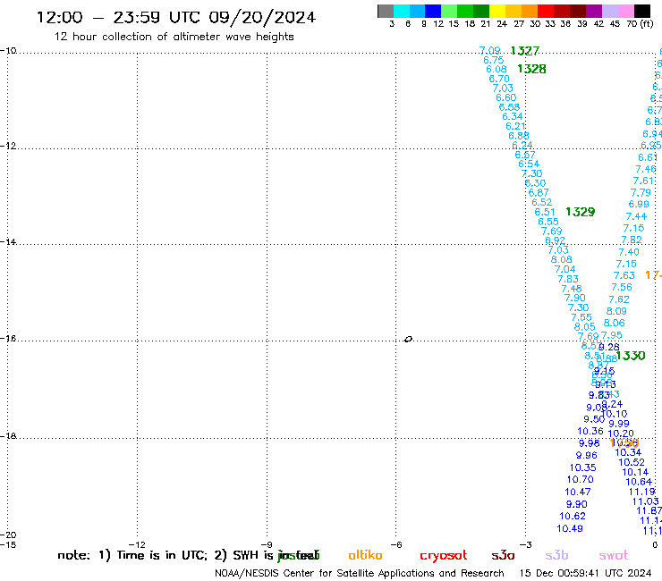Click the wave height value 7.63
This screenshot has width=662, height=581.
[x=624, y=275]
